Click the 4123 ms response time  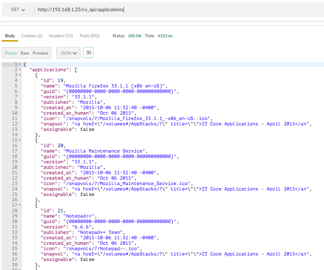click(164, 36)
